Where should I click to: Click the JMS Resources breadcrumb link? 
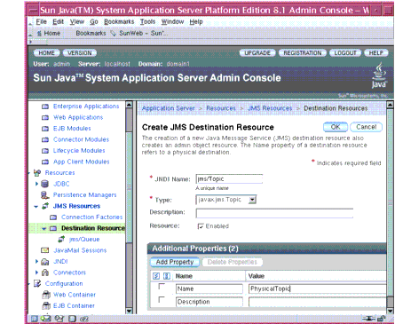coord(270,108)
